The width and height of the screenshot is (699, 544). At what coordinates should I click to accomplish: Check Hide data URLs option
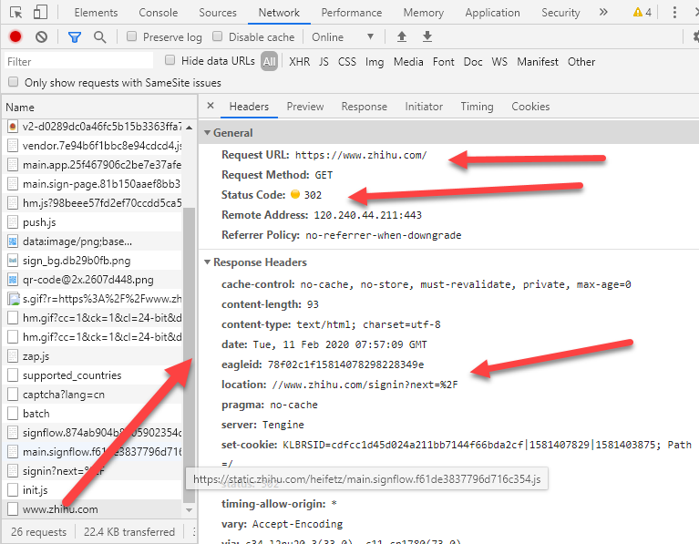point(170,60)
